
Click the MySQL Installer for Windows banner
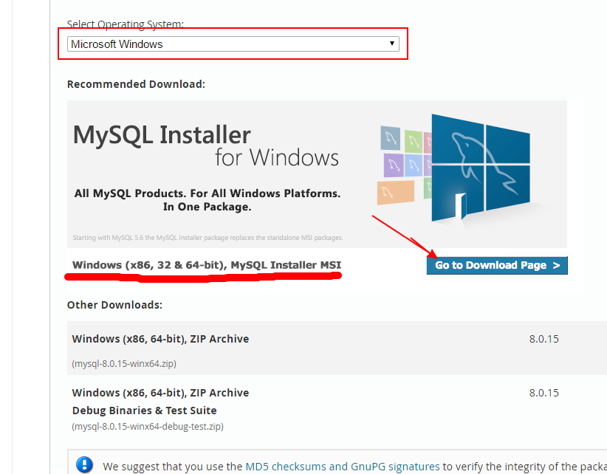click(x=317, y=174)
